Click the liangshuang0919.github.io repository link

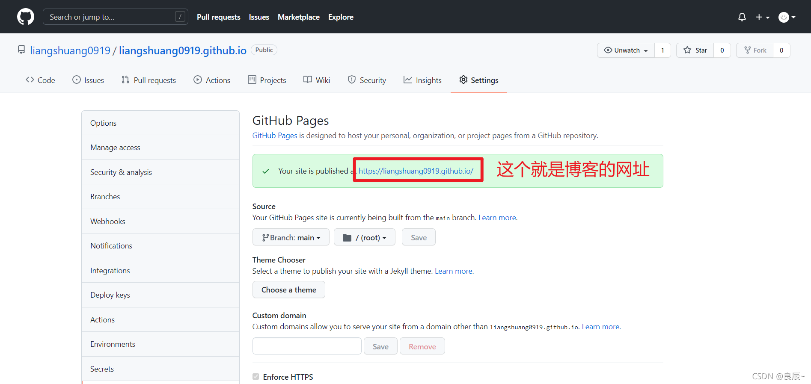pyautogui.click(x=183, y=50)
